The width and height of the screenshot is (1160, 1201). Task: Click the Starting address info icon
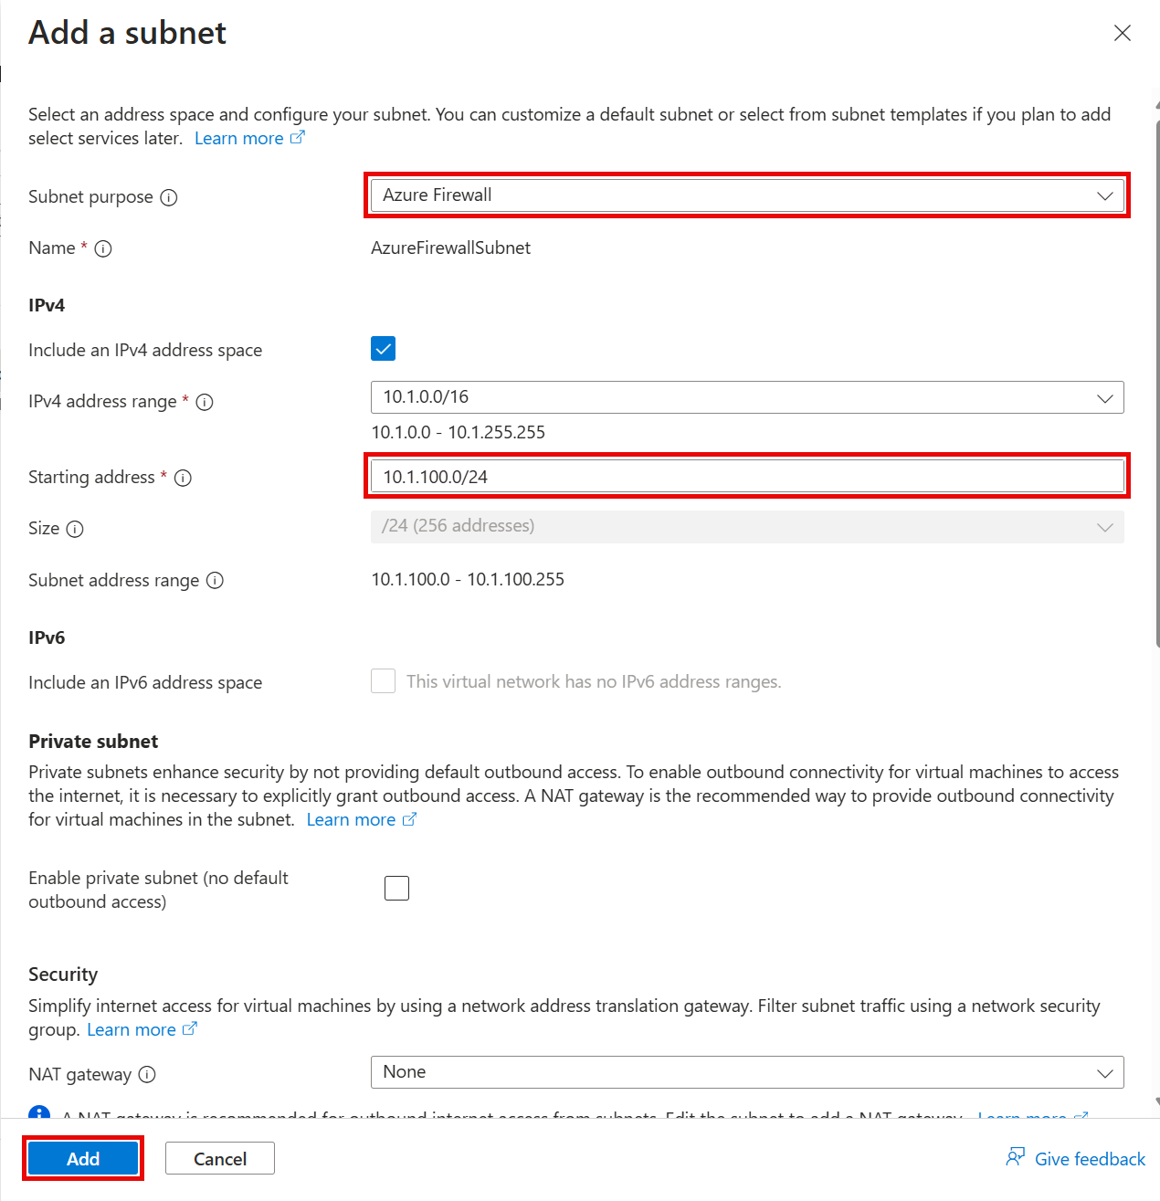click(184, 478)
